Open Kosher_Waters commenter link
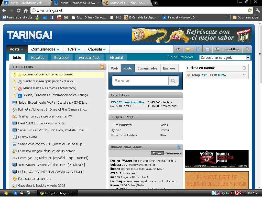 click(122, 161)
